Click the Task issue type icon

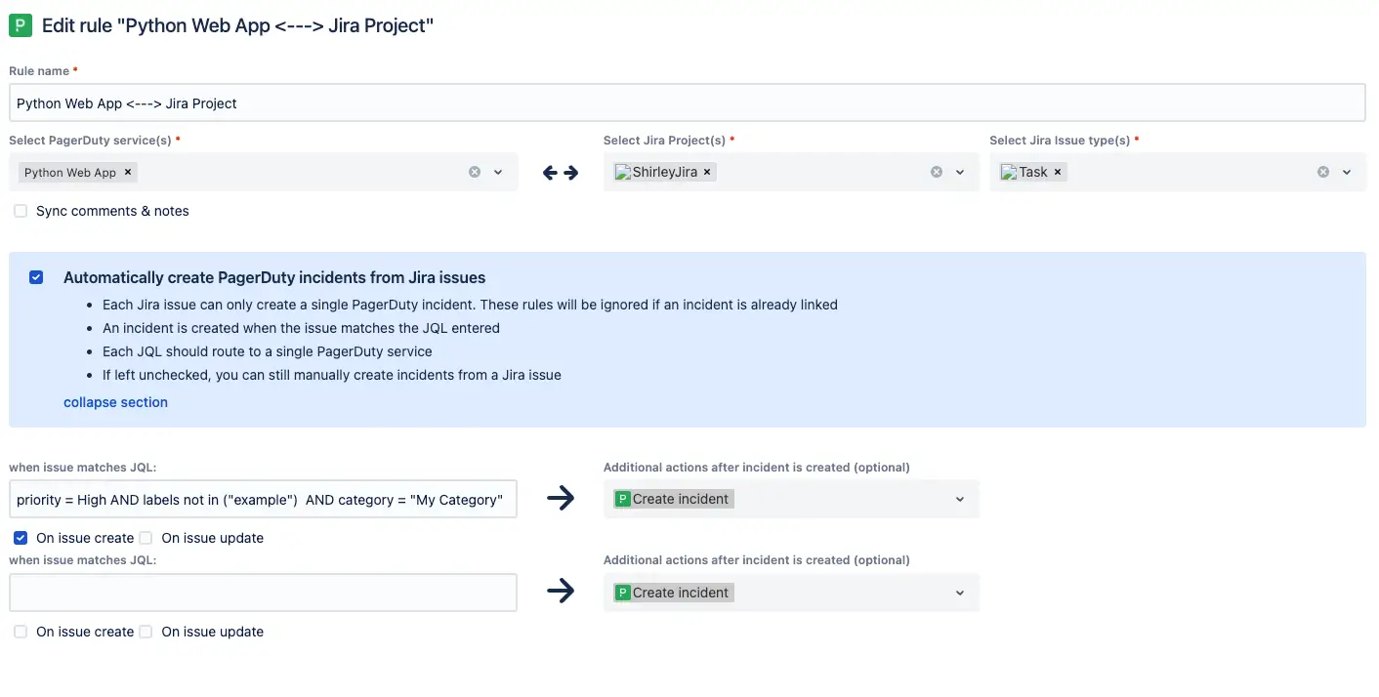click(1009, 172)
